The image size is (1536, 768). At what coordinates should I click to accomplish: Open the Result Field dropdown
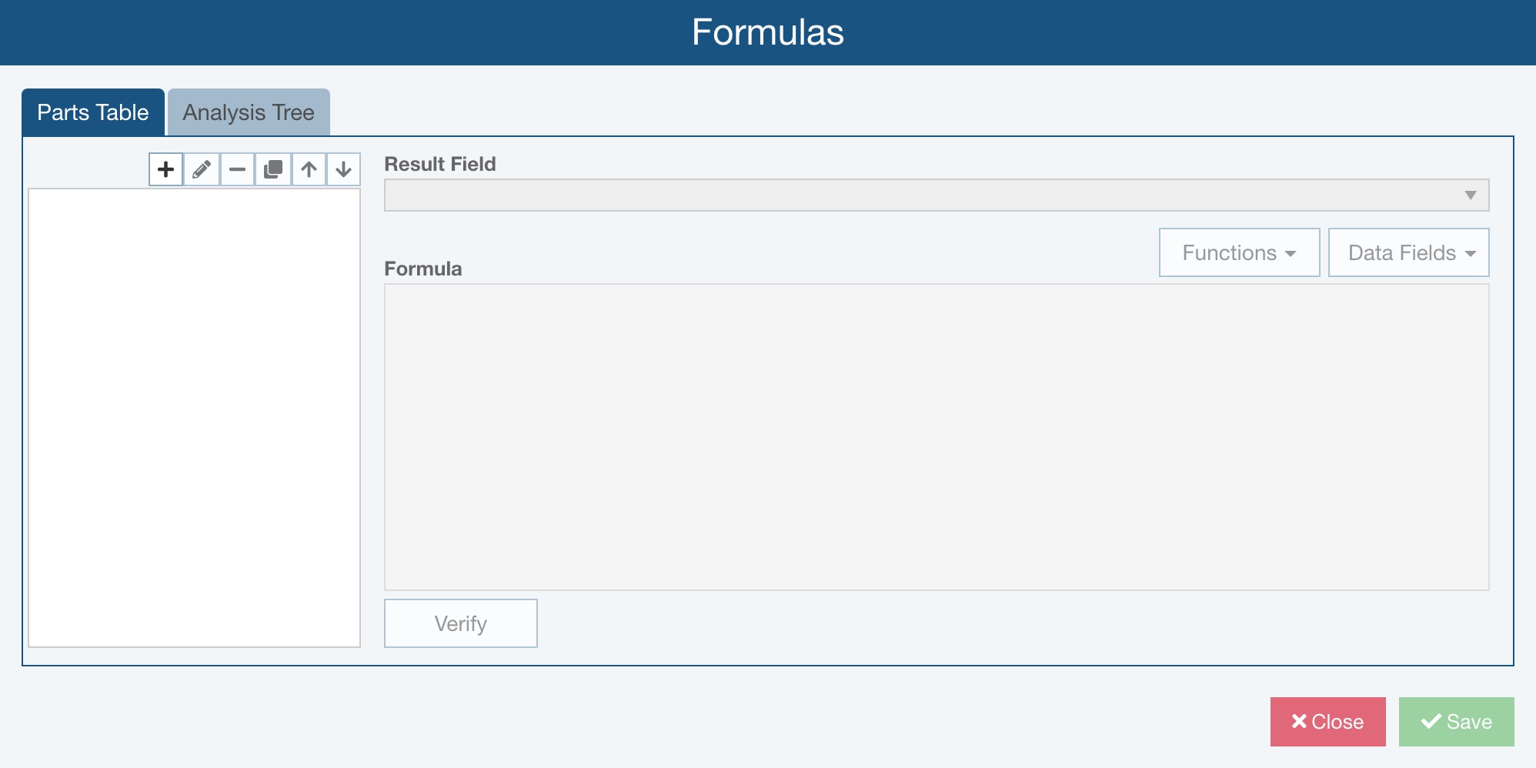coord(936,195)
